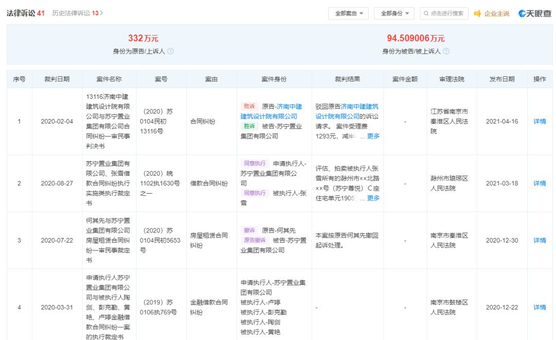
Task: Click the 案件金额 column header
Action: [x=405, y=79]
